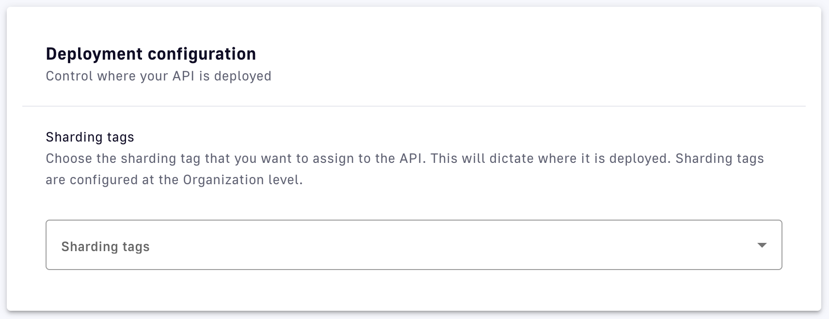Click the Sharding tags section label above the description
This screenshot has width=829, height=319.
click(90, 137)
